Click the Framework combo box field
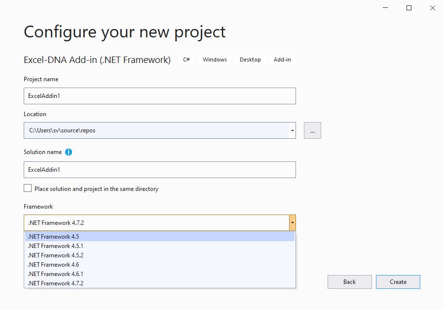Image resolution: width=444 pixels, height=310 pixels. coord(156,223)
